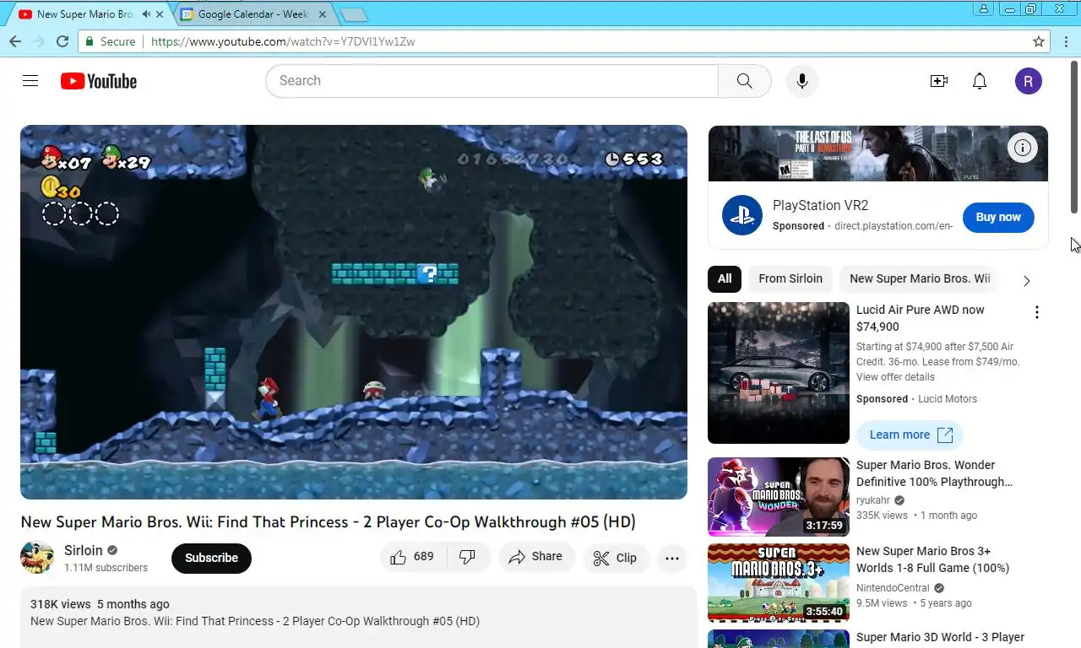Click the video player to pause
The width and height of the screenshot is (1081, 648).
coord(354,312)
